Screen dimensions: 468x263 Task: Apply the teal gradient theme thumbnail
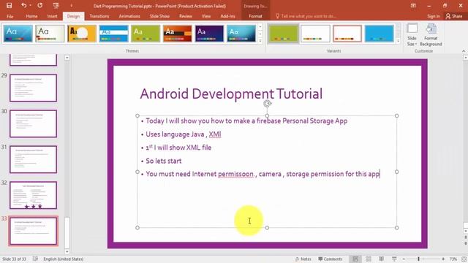click(241, 34)
